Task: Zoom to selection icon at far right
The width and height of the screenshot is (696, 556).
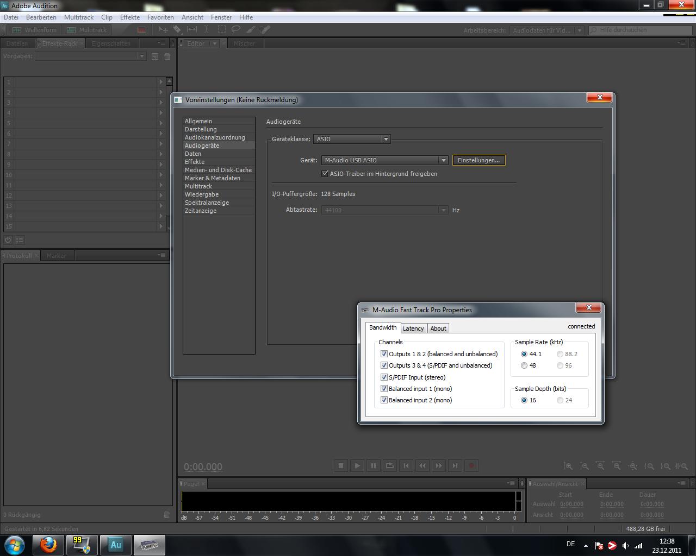Action: 681,466
